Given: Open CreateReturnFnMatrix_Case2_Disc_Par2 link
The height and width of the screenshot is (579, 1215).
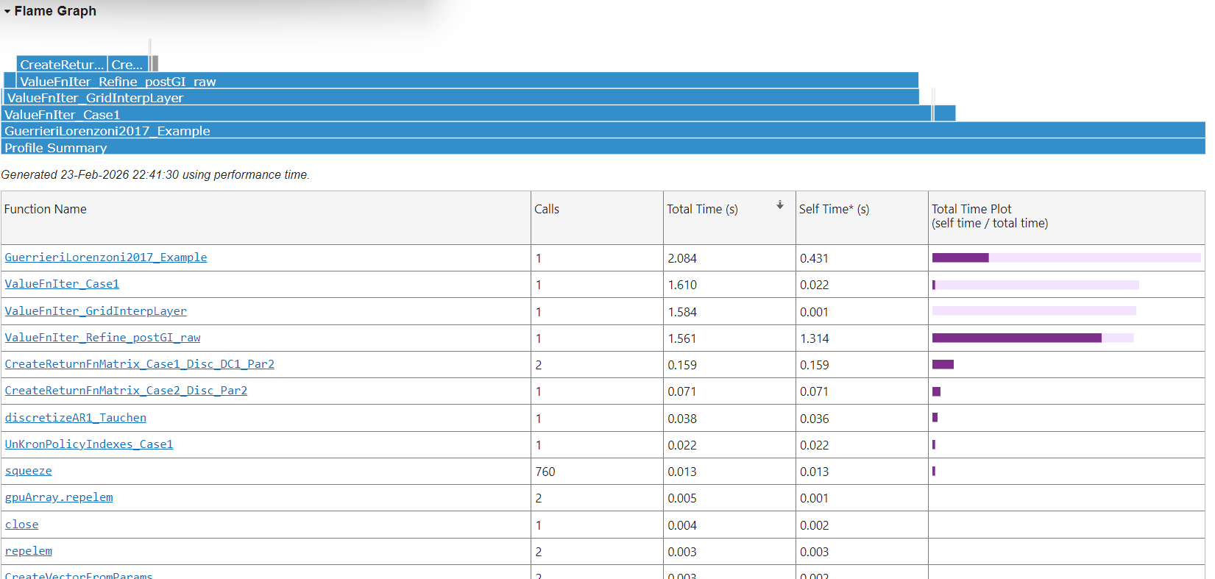Looking at the screenshot, I should point(126,391).
